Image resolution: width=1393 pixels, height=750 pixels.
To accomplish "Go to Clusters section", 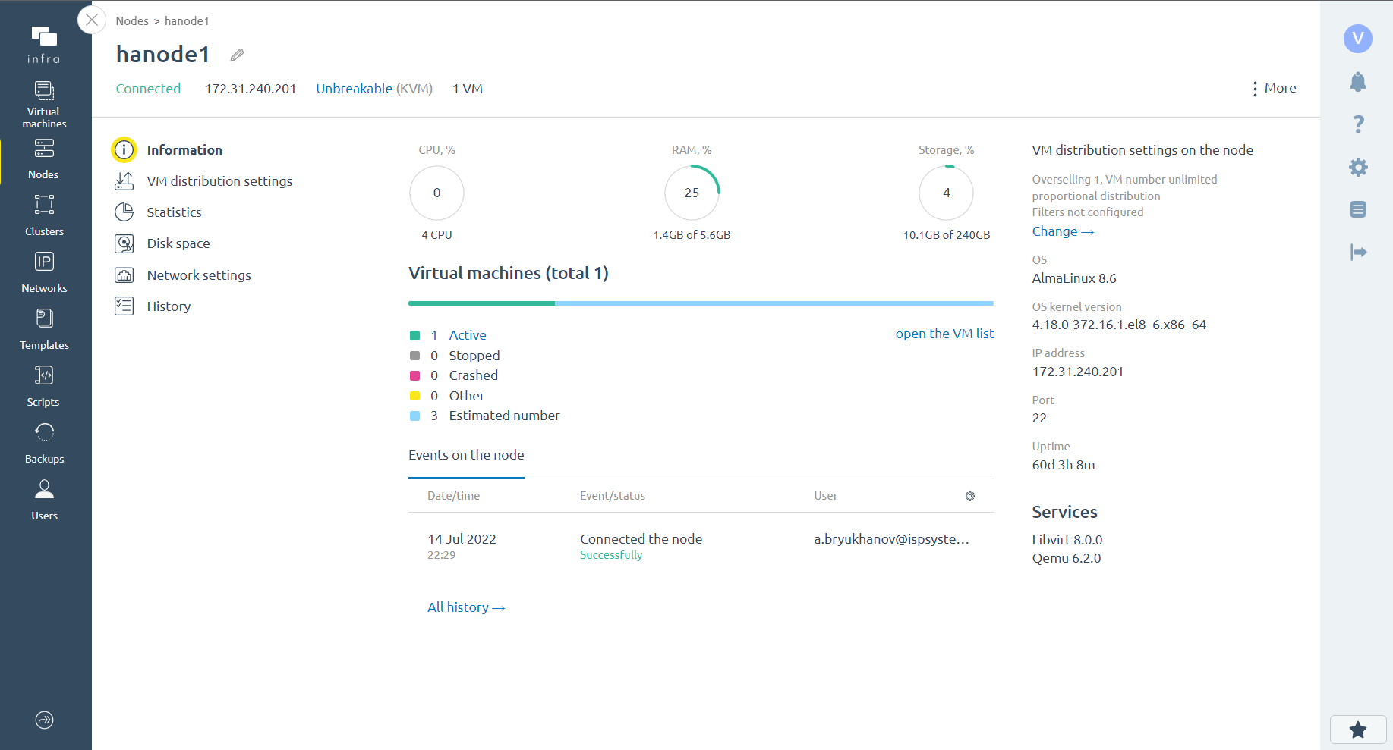I will [x=44, y=215].
